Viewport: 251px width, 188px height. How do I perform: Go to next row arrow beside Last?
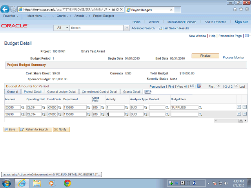point(236,86)
